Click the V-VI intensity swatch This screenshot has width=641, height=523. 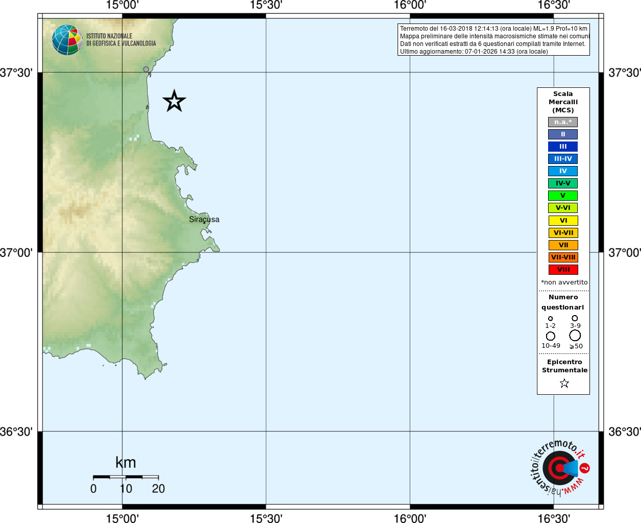click(x=563, y=208)
